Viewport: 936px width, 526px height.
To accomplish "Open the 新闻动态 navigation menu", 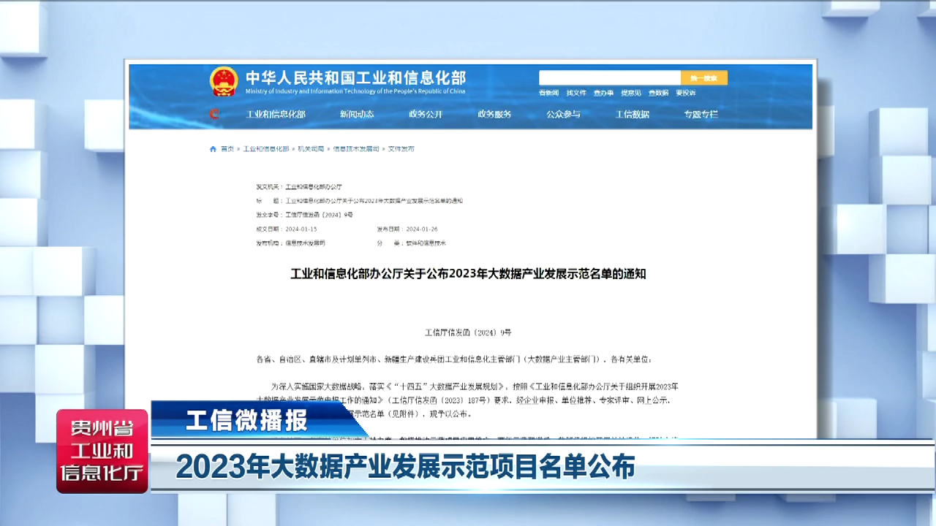I will [357, 115].
